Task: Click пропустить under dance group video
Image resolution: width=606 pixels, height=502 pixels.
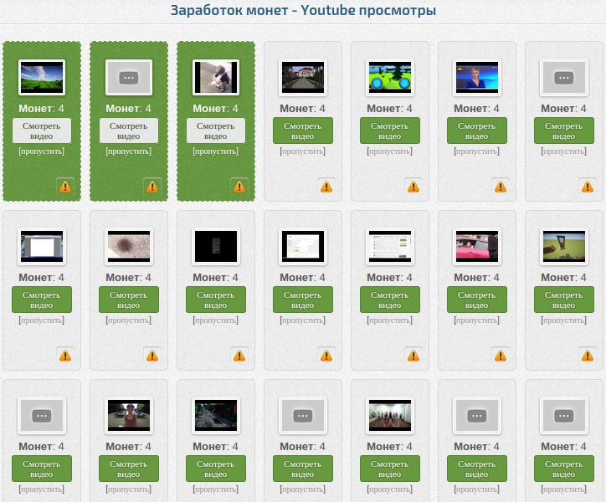Action: pos(389,489)
